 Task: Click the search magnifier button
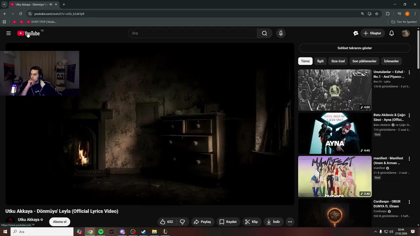coord(264,33)
